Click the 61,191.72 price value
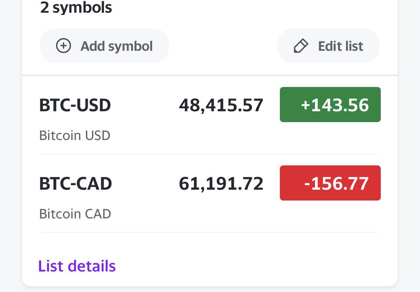420x292 pixels. click(x=221, y=184)
